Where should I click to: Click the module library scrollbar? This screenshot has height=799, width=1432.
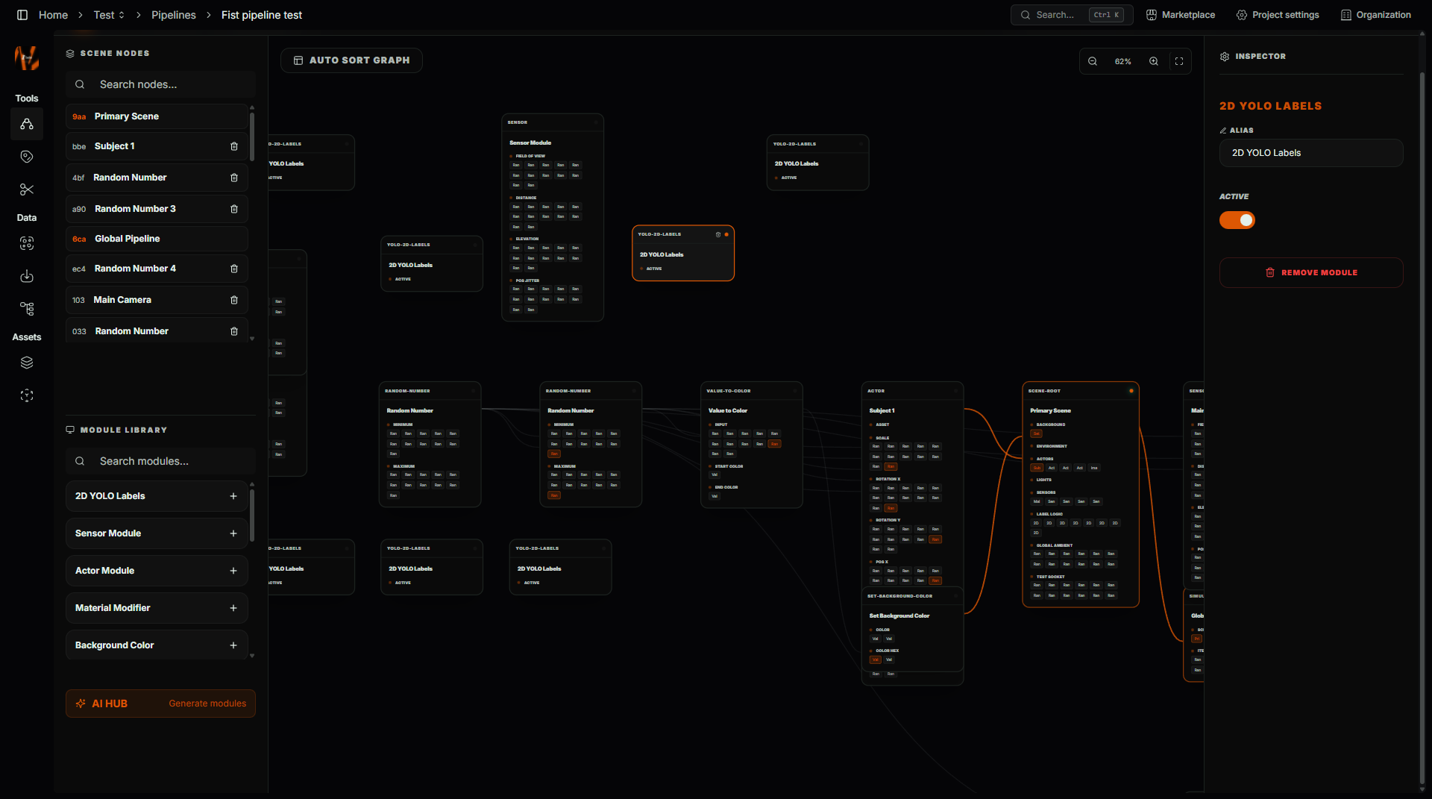coord(252,515)
